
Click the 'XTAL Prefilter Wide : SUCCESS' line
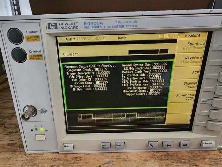(143, 81)
